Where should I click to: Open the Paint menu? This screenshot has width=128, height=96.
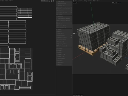pos(6,1)
